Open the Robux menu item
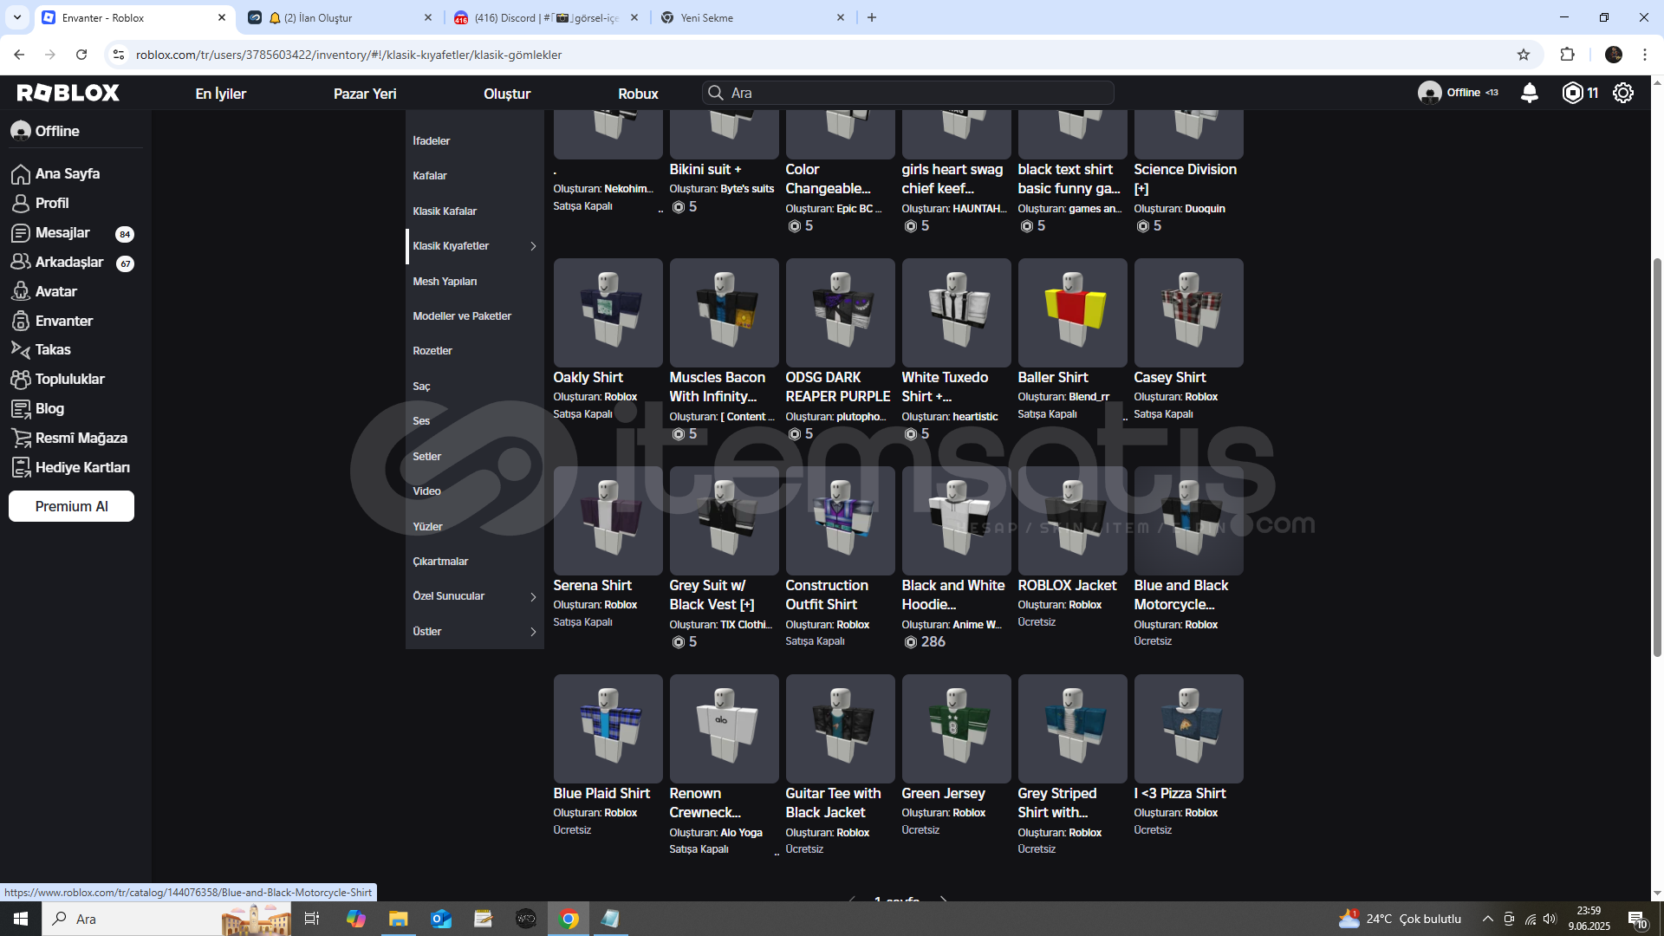Screen dimensions: 1664x936 tap(638, 94)
